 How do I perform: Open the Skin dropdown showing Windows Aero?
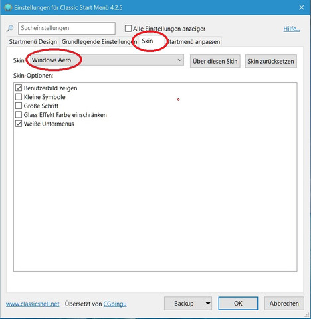pos(106,60)
